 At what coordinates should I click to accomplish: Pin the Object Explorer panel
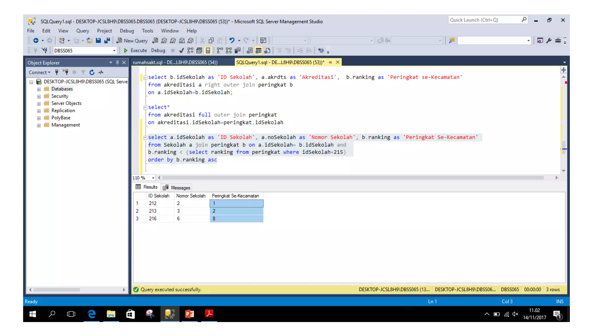pyautogui.click(x=117, y=62)
